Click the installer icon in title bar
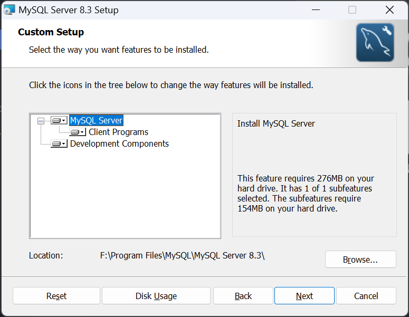This screenshot has height=317, width=409. (9, 10)
